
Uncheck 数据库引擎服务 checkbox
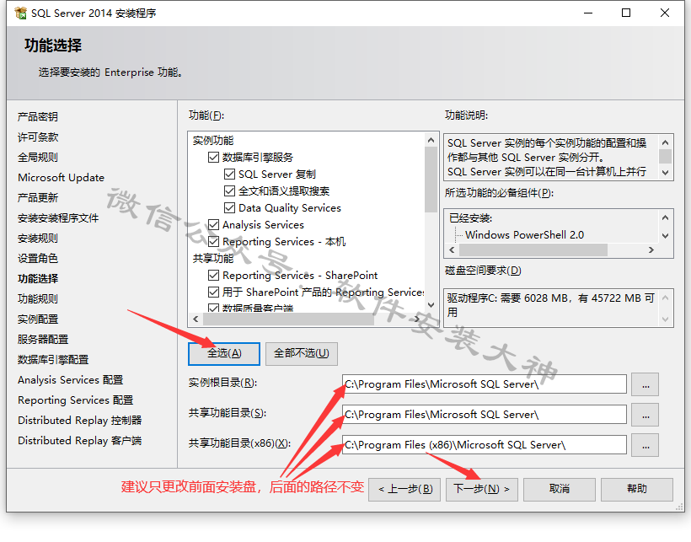(x=214, y=158)
